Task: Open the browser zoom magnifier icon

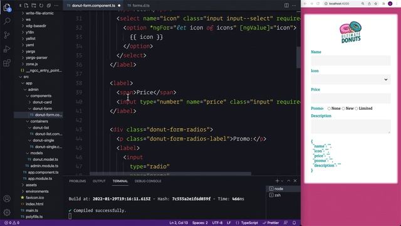Action: (363, 4)
